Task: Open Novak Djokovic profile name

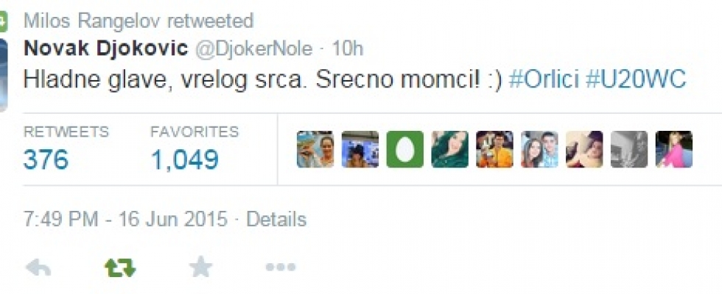Action: click(x=105, y=49)
